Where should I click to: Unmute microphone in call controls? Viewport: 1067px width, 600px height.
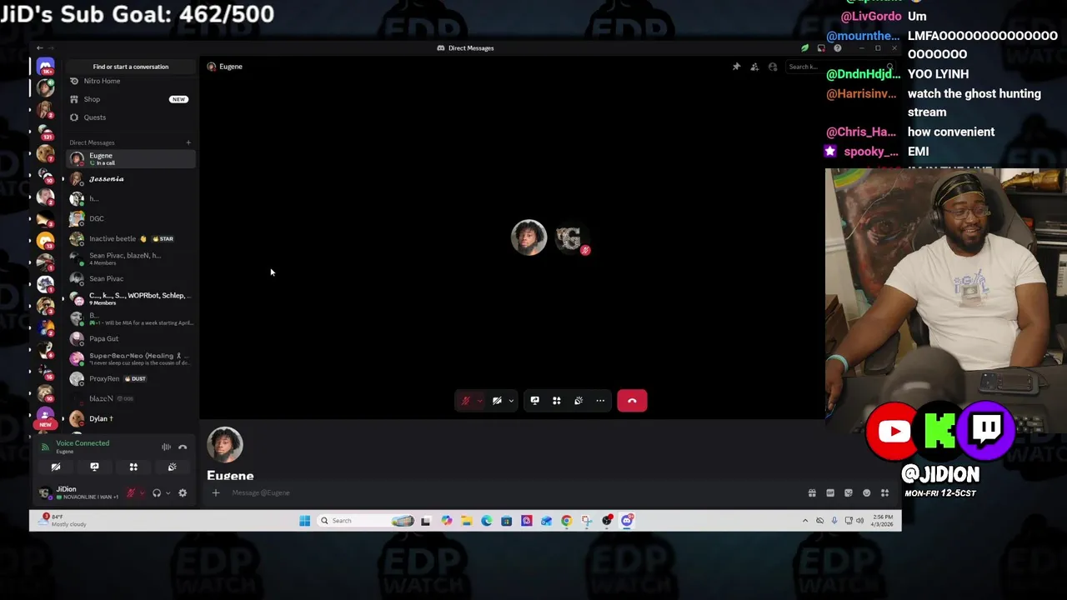point(466,401)
